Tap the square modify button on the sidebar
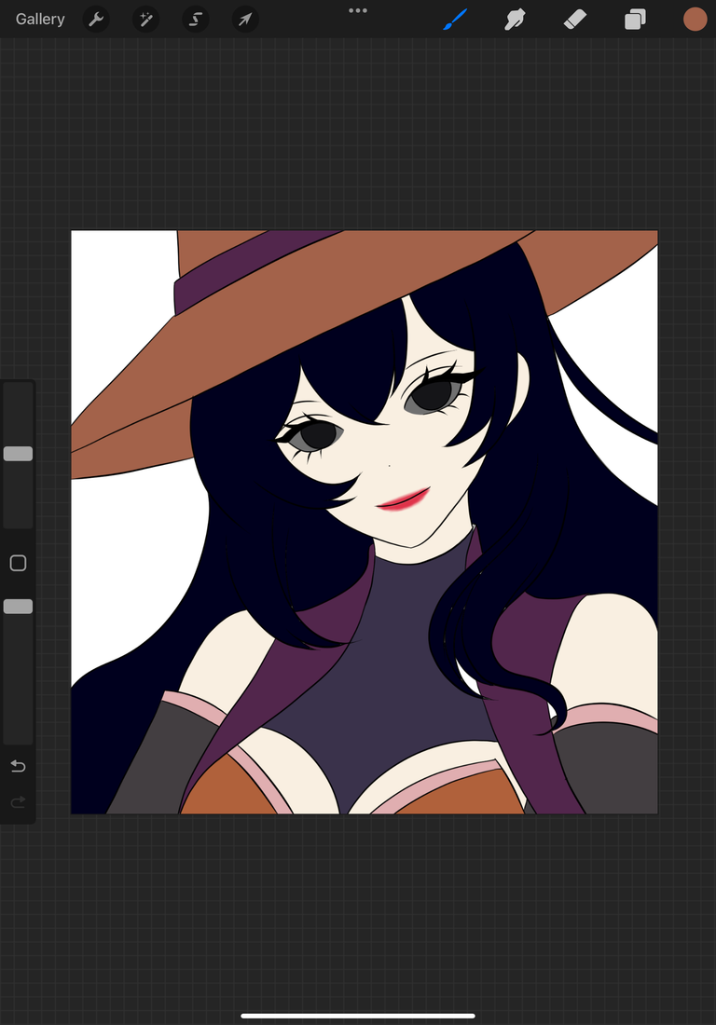Image resolution: width=716 pixels, height=1025 pixels. pos(19,563)
